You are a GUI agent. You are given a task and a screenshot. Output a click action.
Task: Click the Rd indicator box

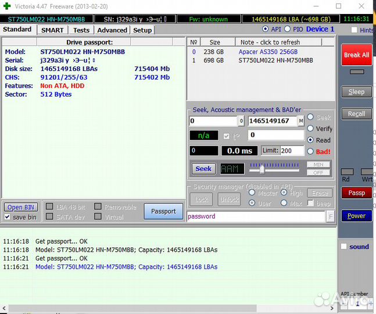pos(347,172)
